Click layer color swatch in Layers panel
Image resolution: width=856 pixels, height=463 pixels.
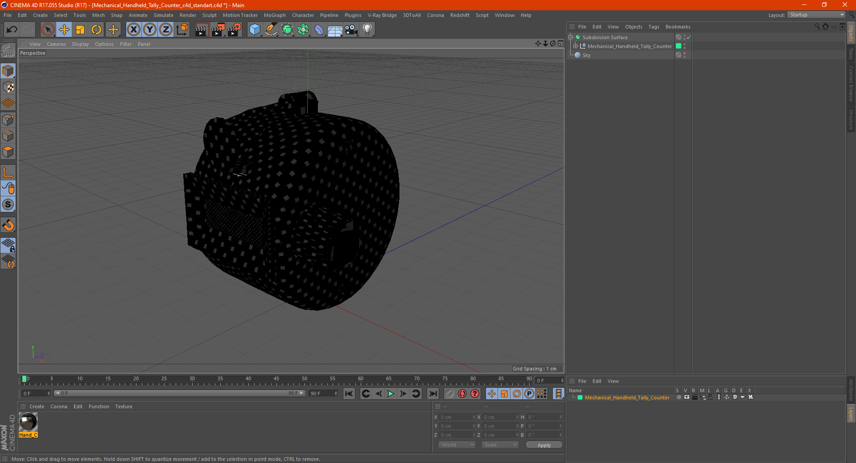(580, 398)
